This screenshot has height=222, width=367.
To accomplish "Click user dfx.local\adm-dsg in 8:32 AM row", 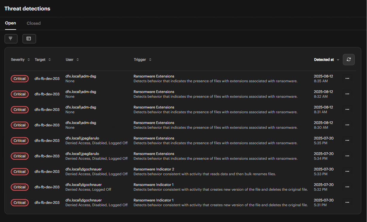I will [81, 92].
